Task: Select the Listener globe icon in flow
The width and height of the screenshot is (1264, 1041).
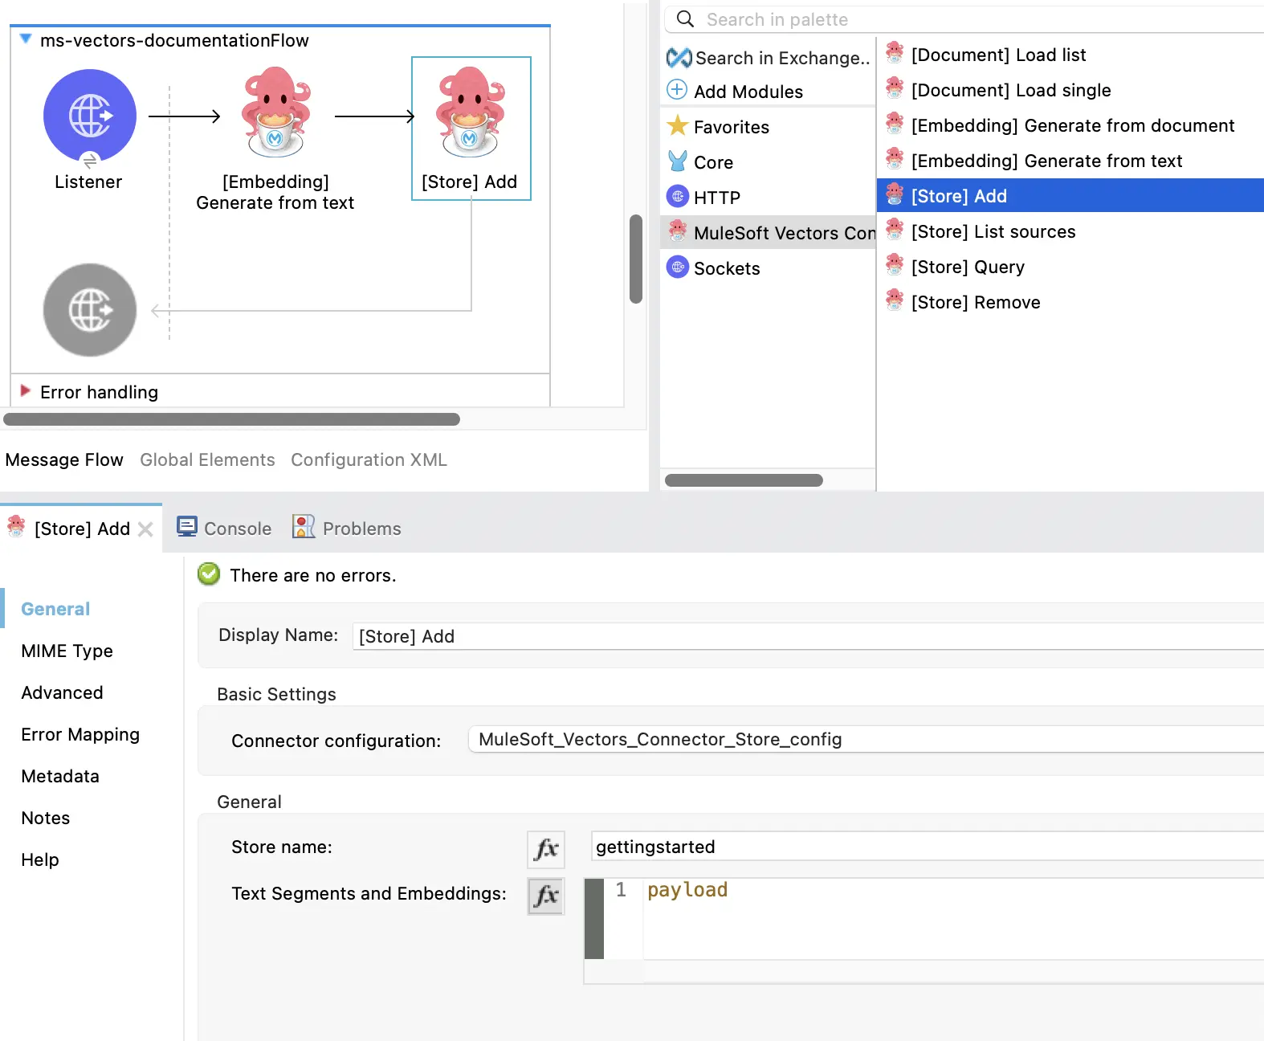Action: [90, 116]
